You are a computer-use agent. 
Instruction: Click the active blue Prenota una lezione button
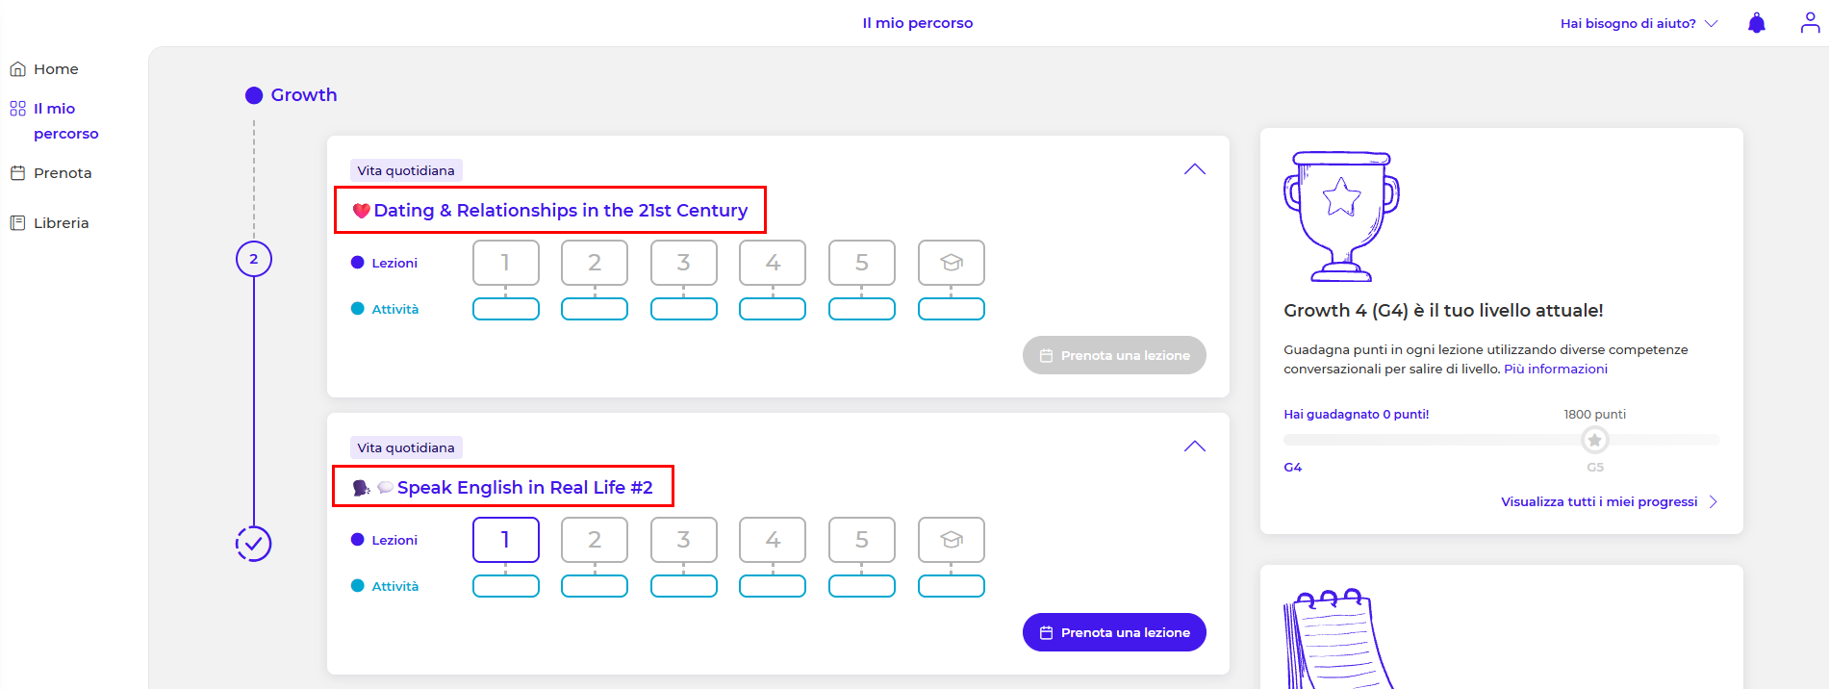coord(1114,632)
